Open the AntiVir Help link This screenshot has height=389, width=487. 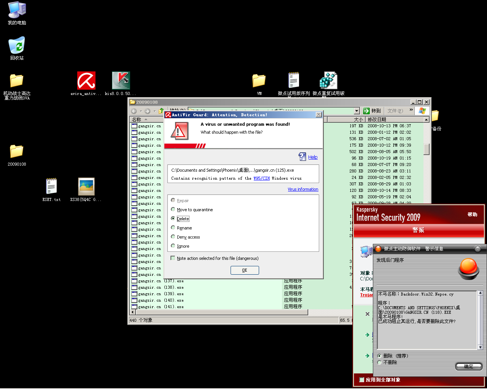click(313, 157)
